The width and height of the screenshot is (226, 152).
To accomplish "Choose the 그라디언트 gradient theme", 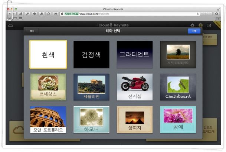I will tap(135, 54).
